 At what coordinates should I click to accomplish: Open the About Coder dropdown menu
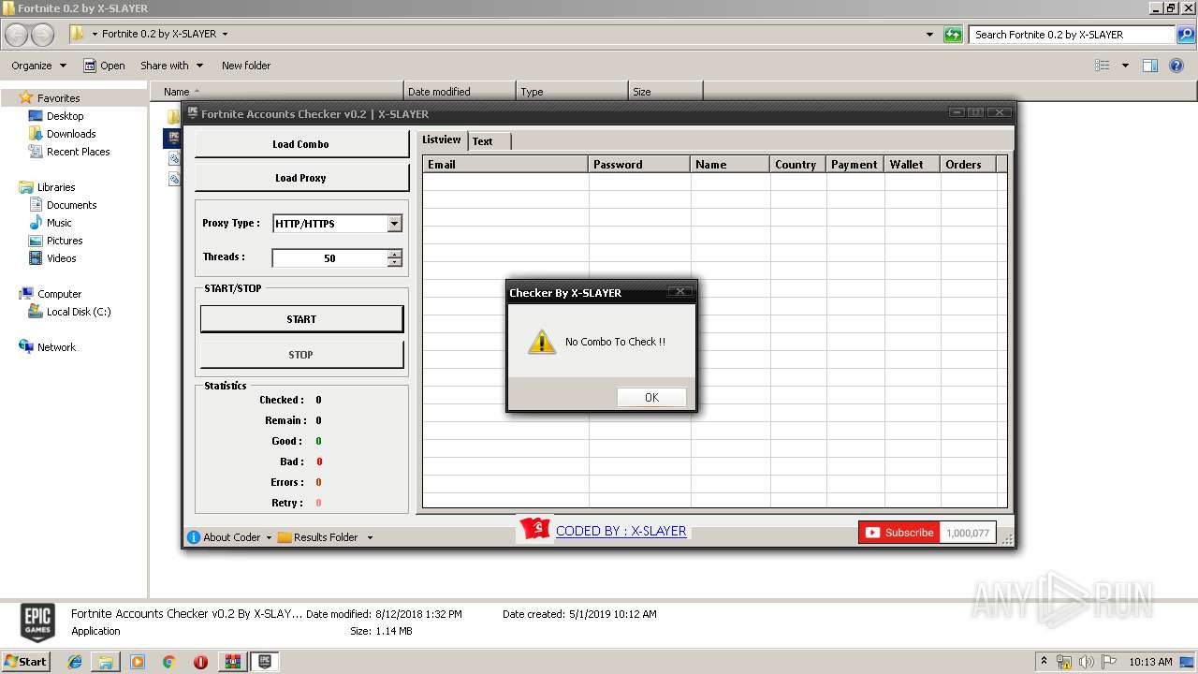229,537
